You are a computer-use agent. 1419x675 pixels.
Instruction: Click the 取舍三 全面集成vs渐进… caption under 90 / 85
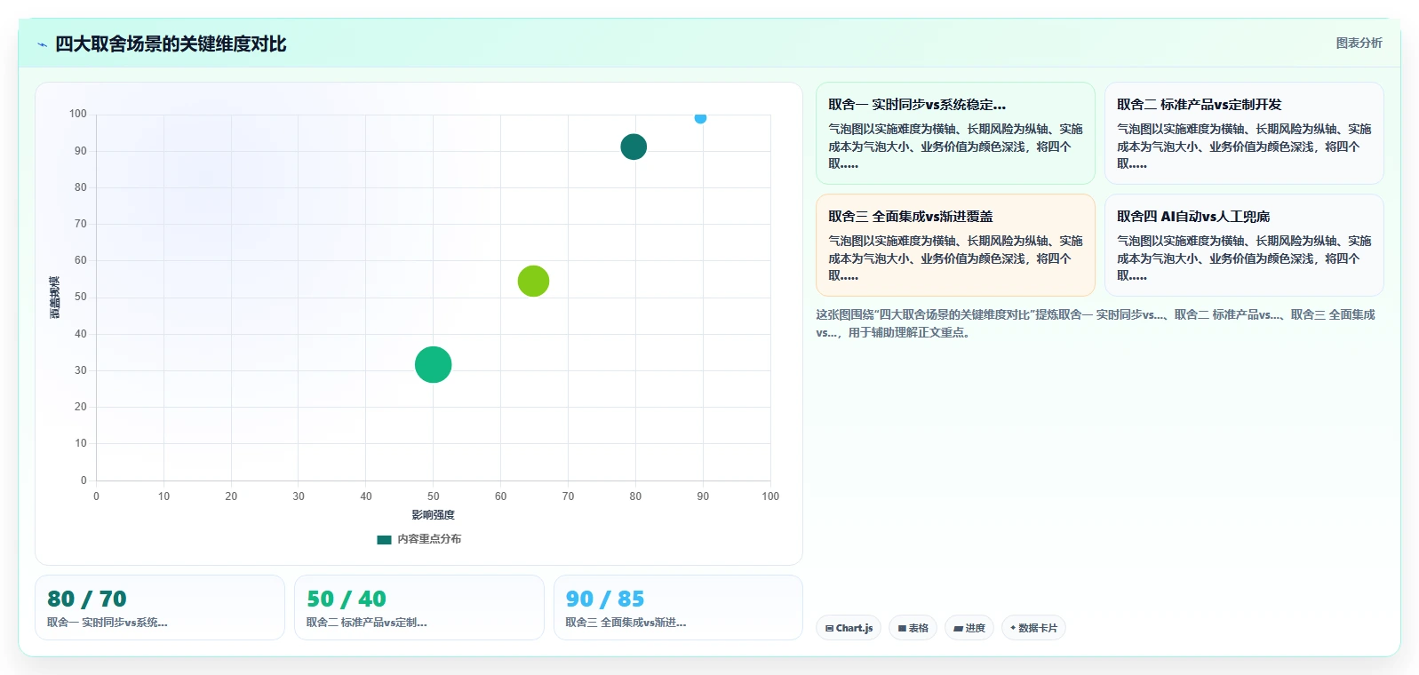(626, 623)
